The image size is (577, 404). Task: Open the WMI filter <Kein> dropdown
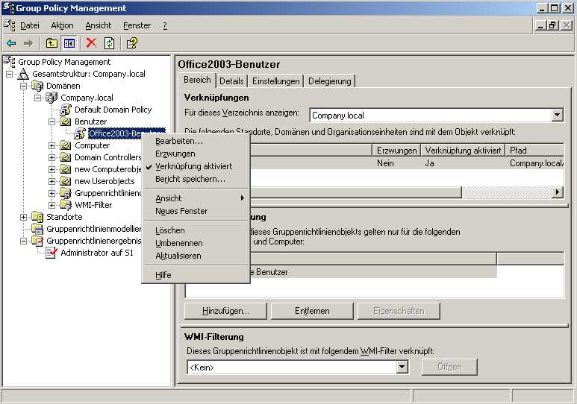tap(402, 367)
